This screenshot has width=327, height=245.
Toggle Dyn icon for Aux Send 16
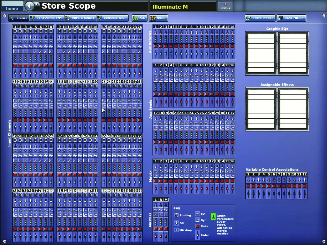(x=232, y=80)
